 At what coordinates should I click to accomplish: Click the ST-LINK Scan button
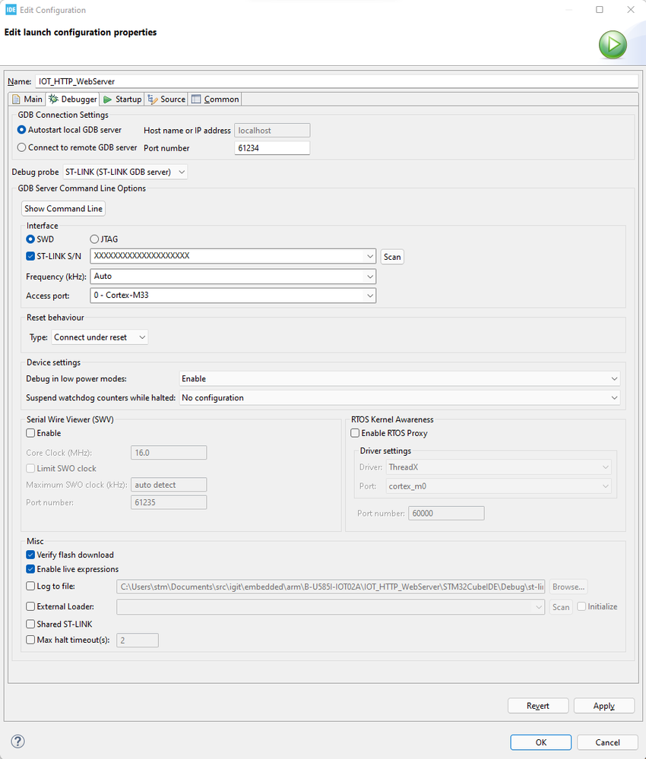[392, 257]
